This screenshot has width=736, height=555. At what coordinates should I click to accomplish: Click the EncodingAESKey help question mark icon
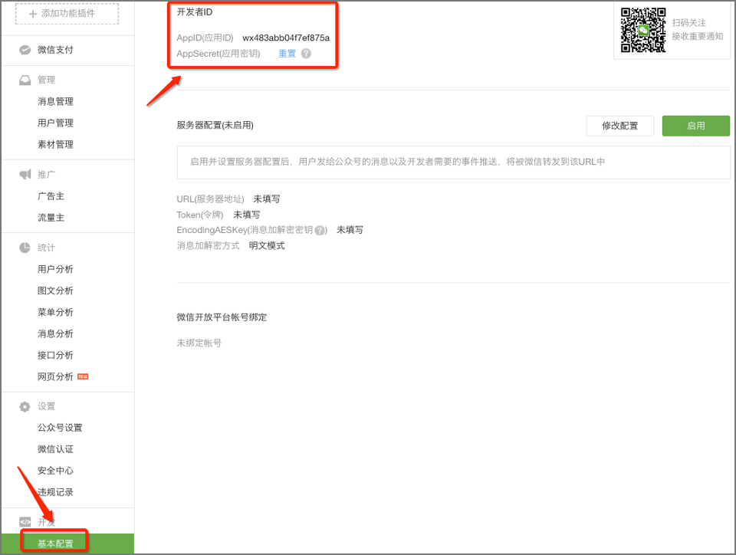click(x=320, y=230)
